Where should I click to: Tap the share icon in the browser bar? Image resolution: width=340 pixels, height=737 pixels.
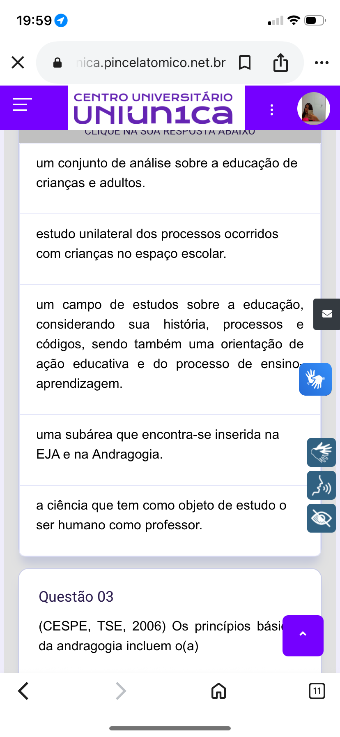[280, 63]
